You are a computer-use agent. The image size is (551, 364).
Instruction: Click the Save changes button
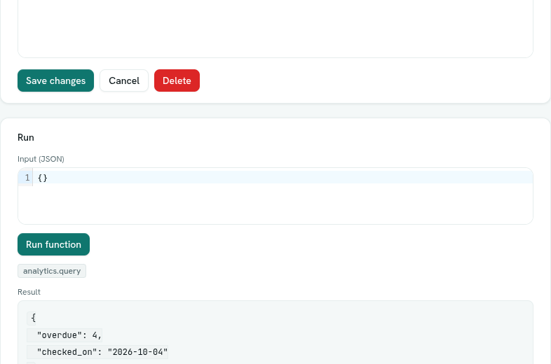[55, 80]
